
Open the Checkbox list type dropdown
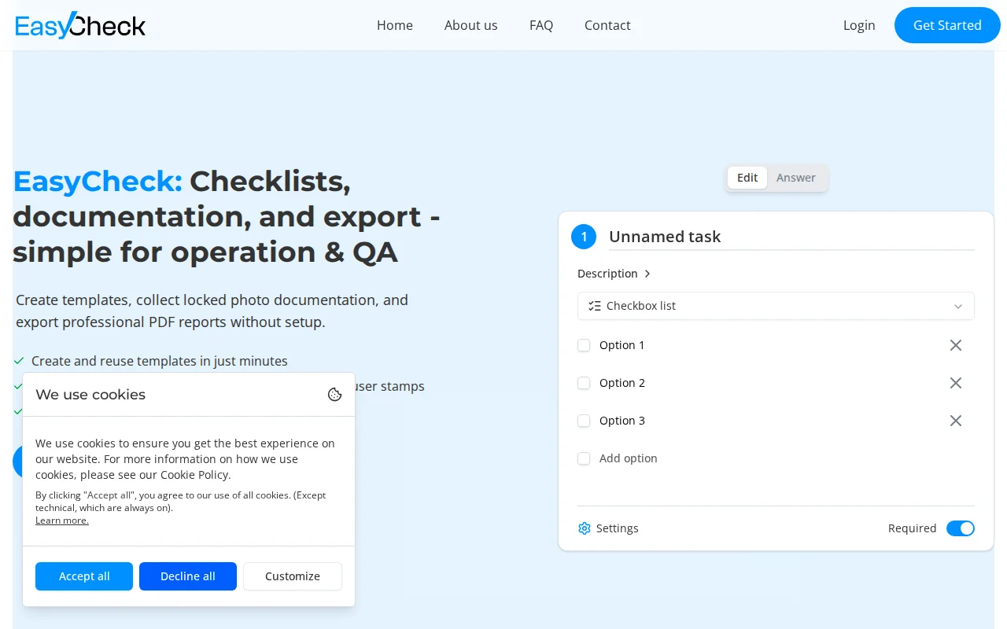pos(776,306)
